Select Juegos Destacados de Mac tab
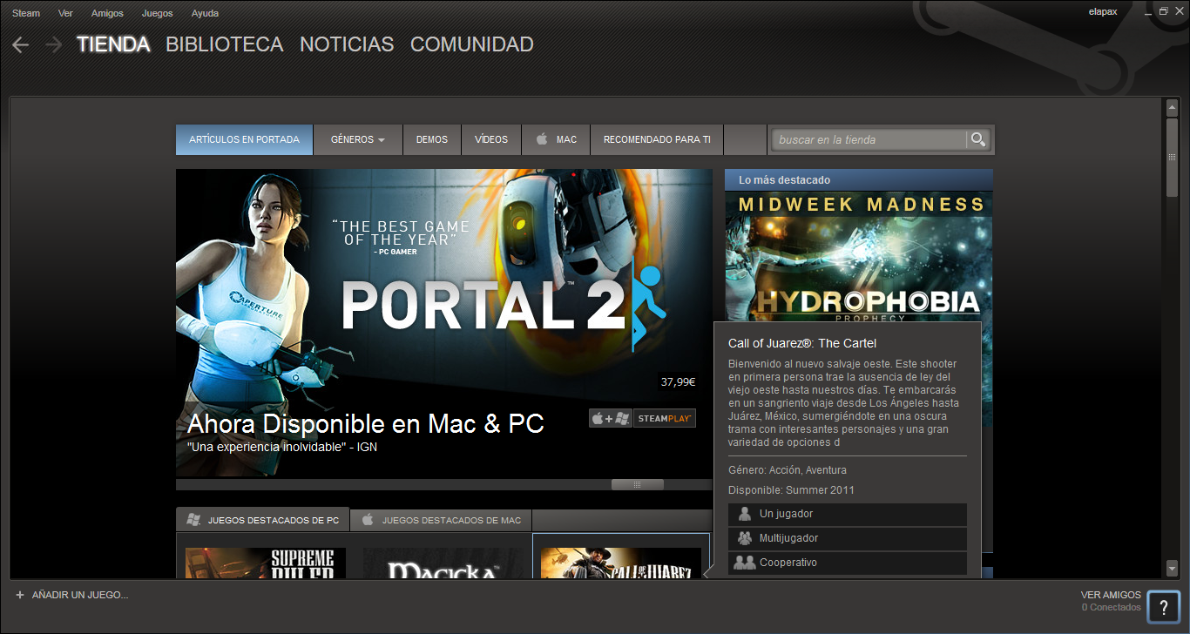The width and height of the screenshot is (1190, 634). (441, 520)
